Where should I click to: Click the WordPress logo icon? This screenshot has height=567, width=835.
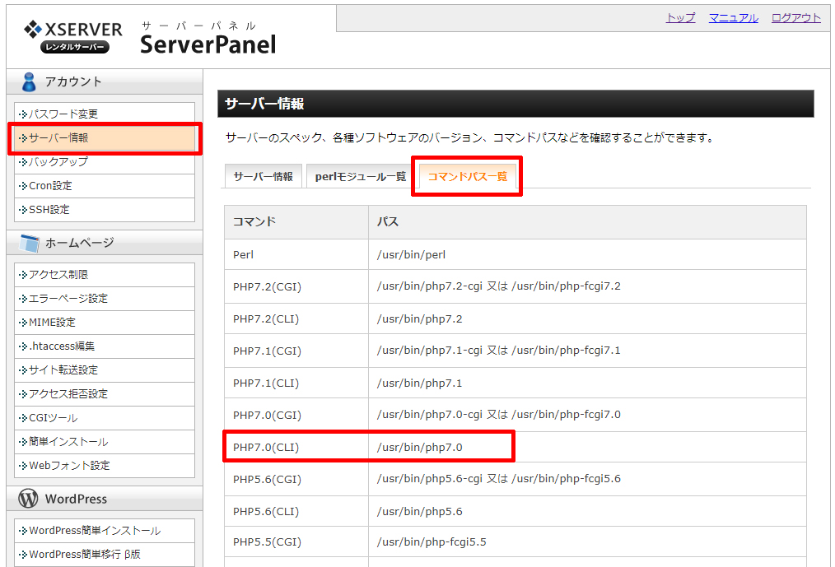pyautogui.click(x=29, y=499)
